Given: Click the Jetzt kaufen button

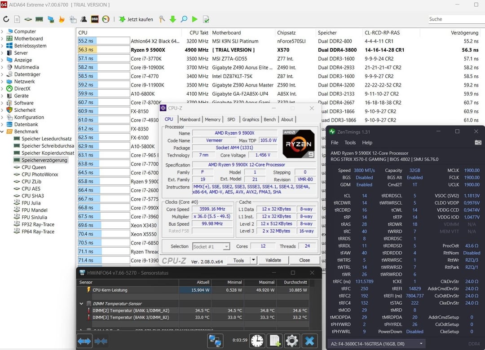Looking at the screenshot, I should 136,19.
